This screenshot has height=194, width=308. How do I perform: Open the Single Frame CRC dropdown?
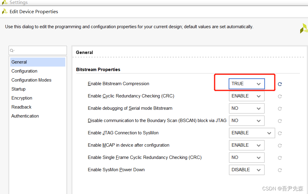coord(247,158)
